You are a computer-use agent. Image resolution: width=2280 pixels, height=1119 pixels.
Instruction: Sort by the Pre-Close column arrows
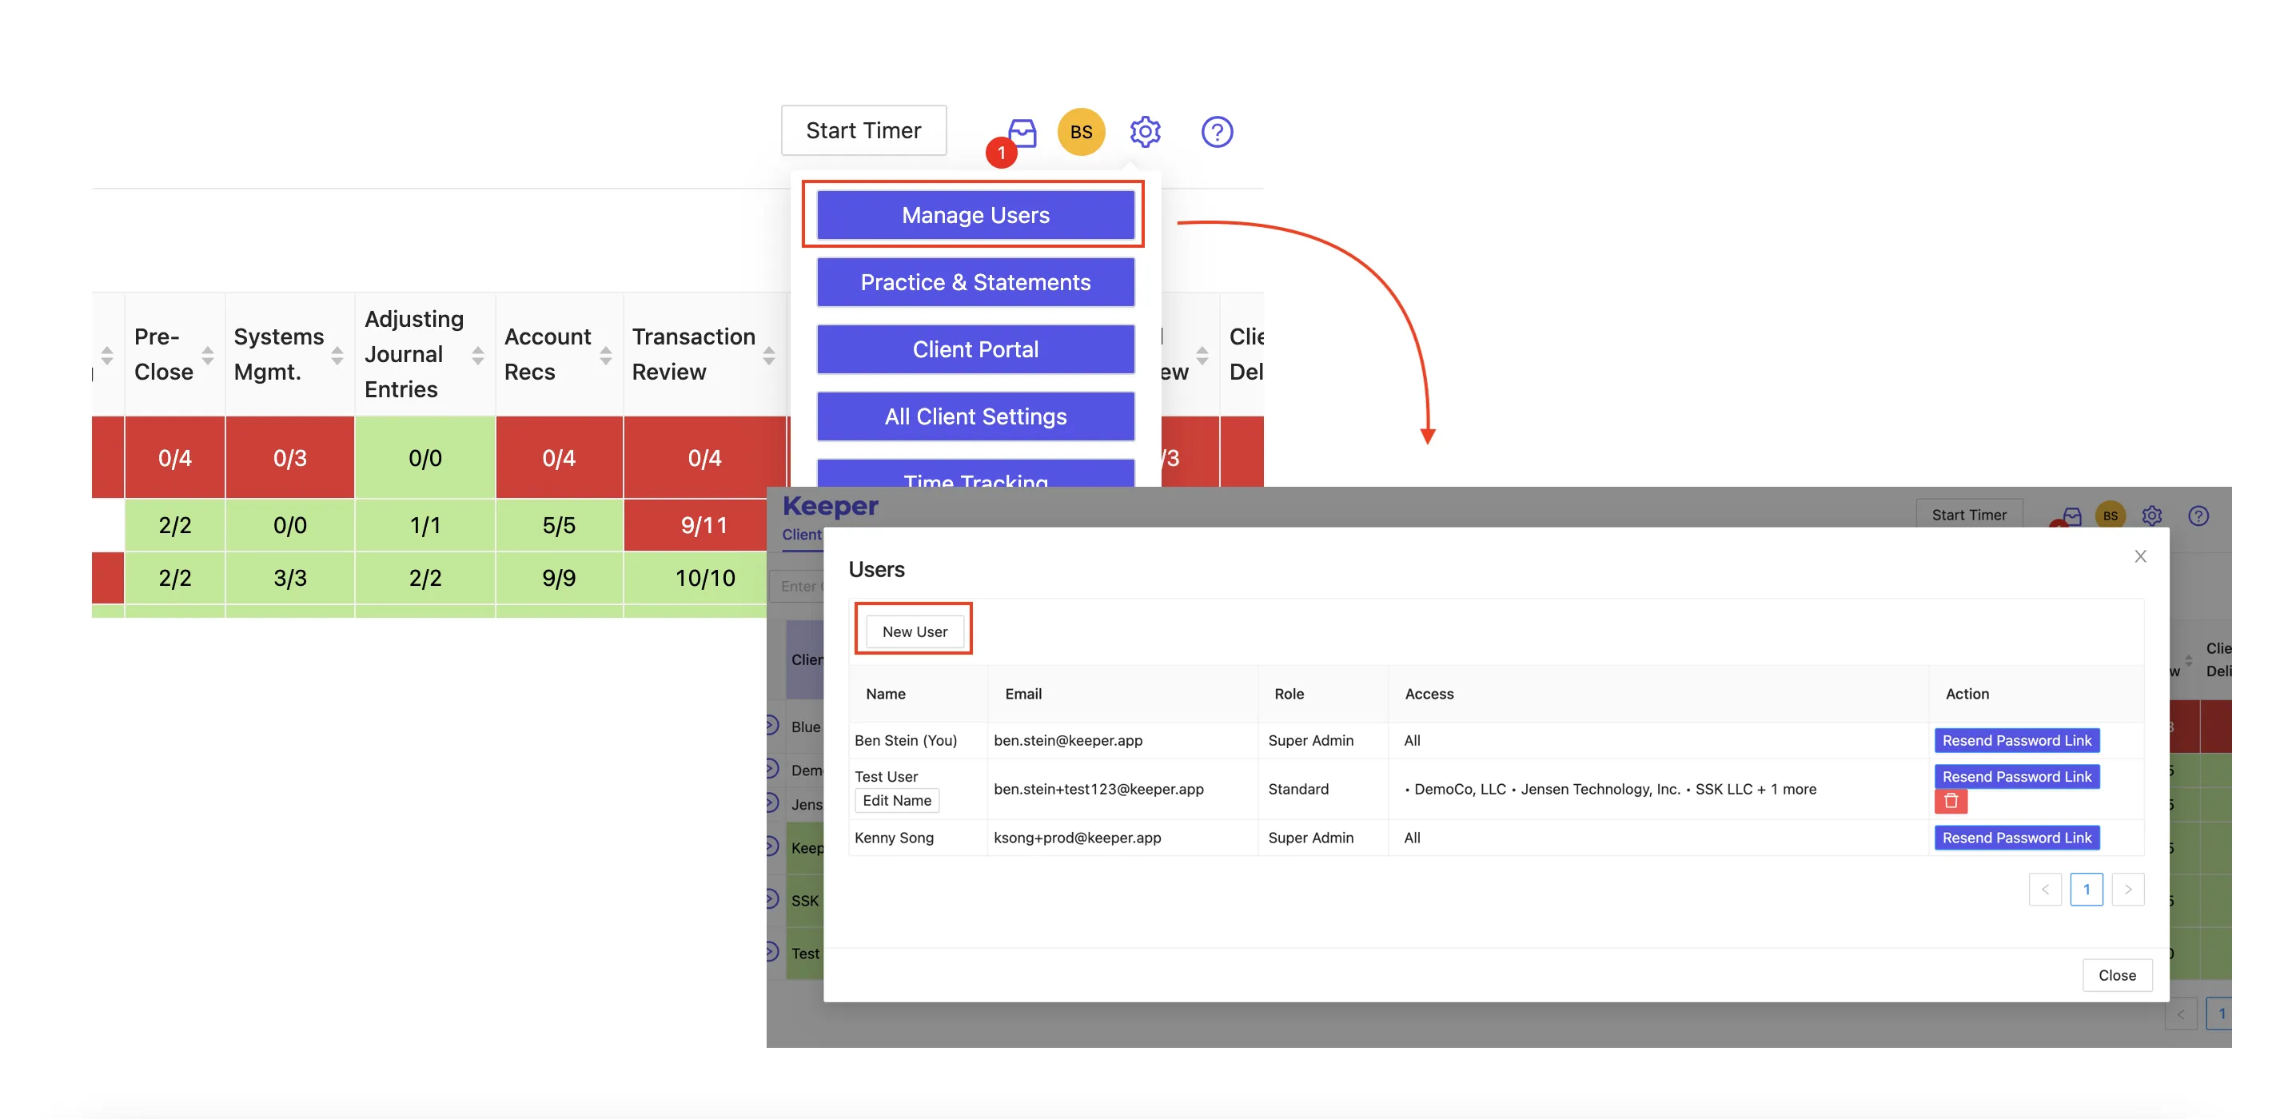point(207,355)
